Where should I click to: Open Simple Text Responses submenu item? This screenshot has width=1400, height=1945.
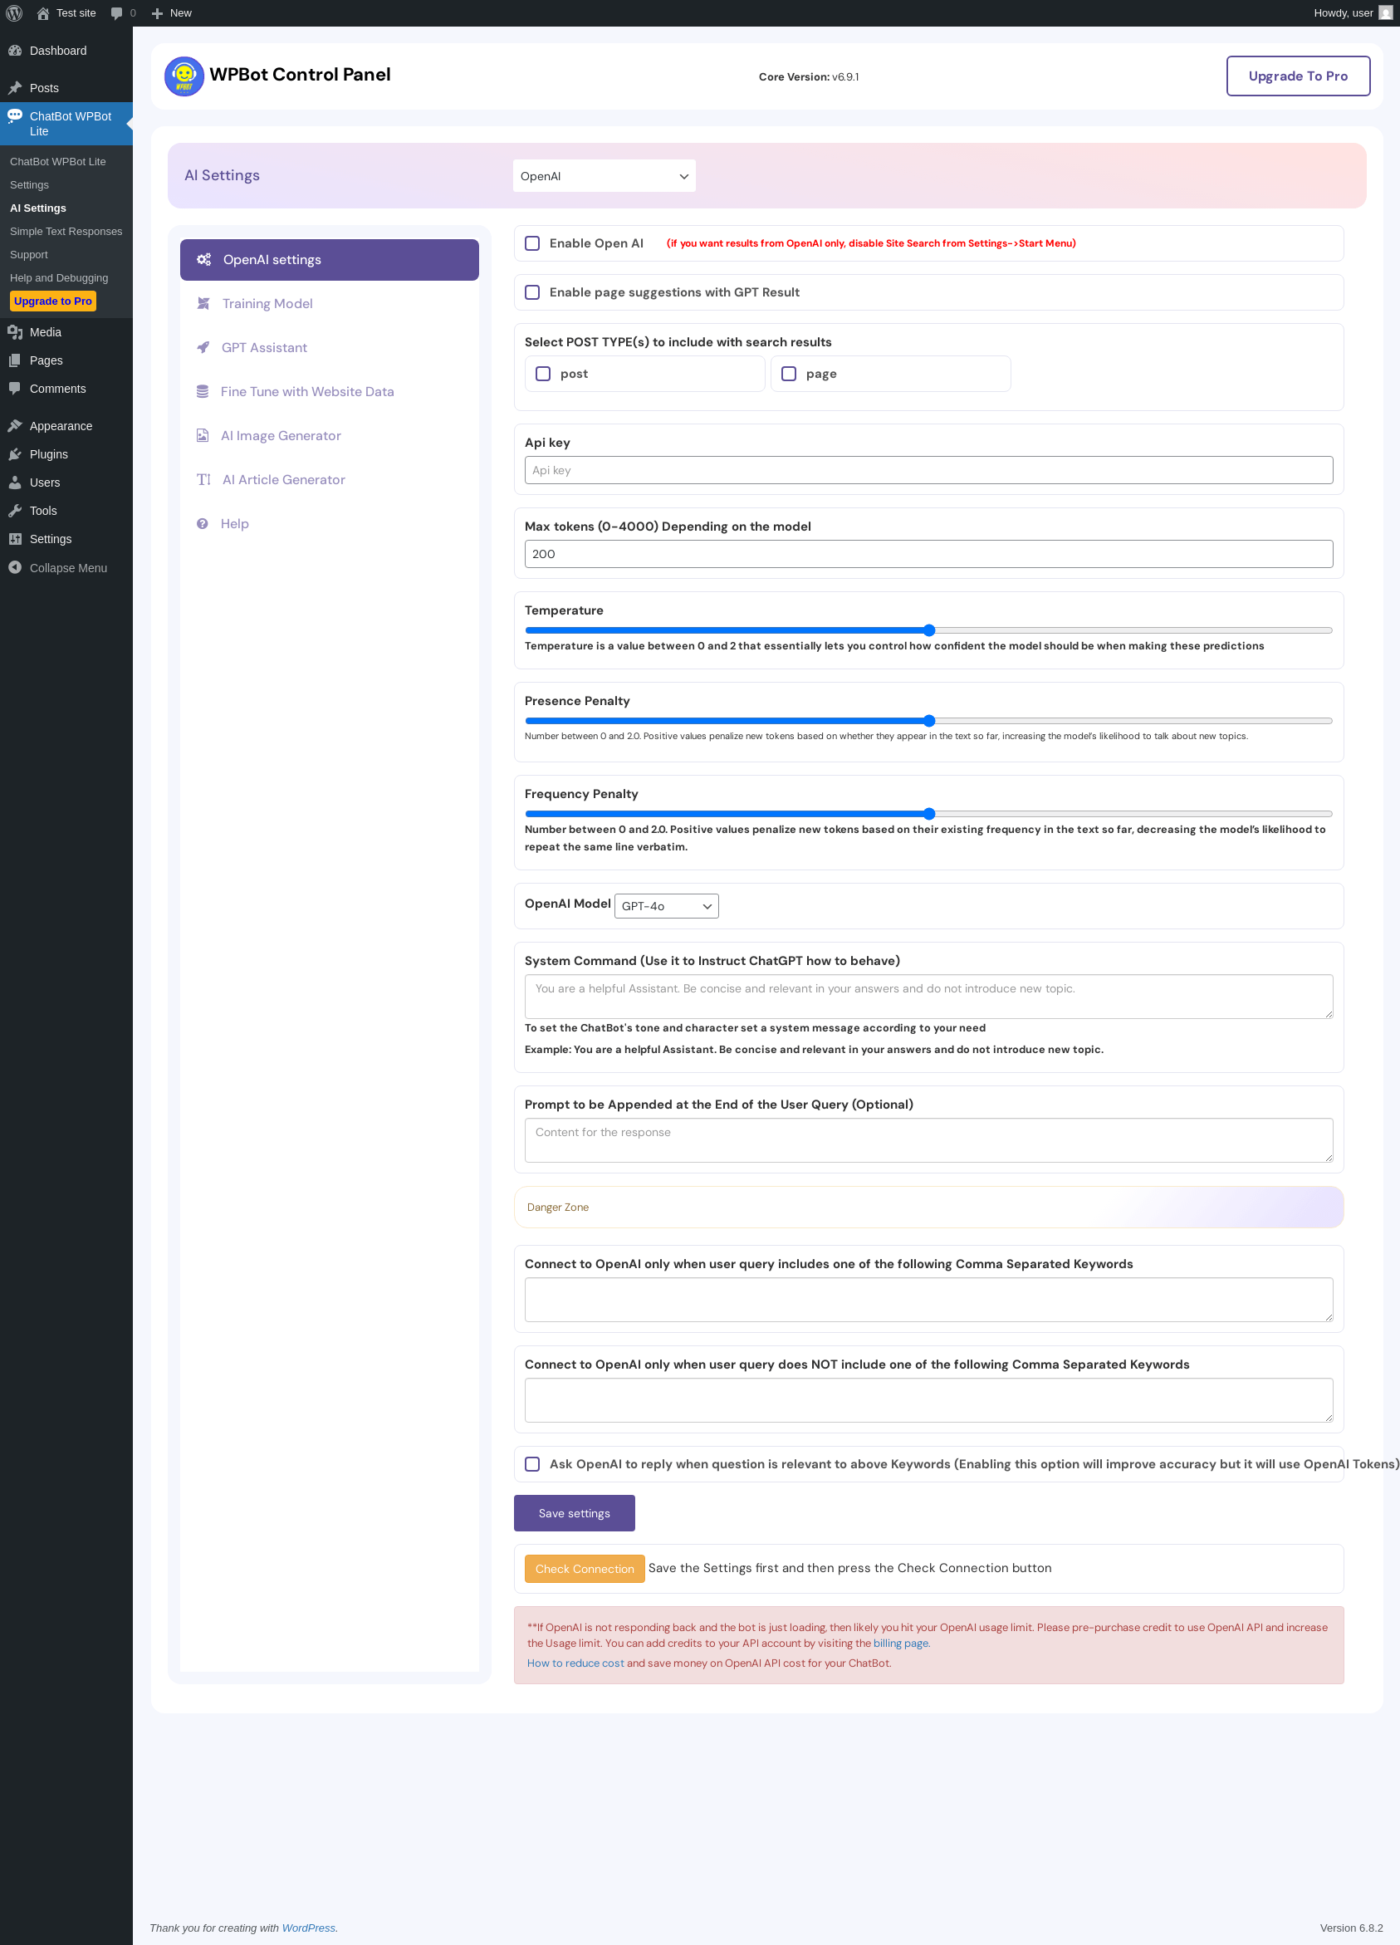66,232
